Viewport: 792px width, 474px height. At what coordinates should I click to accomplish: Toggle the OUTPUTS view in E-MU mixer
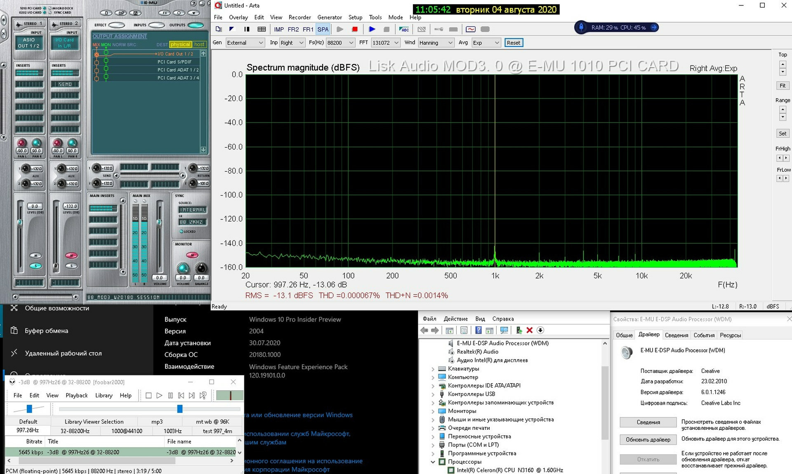(x=196, y=25)
